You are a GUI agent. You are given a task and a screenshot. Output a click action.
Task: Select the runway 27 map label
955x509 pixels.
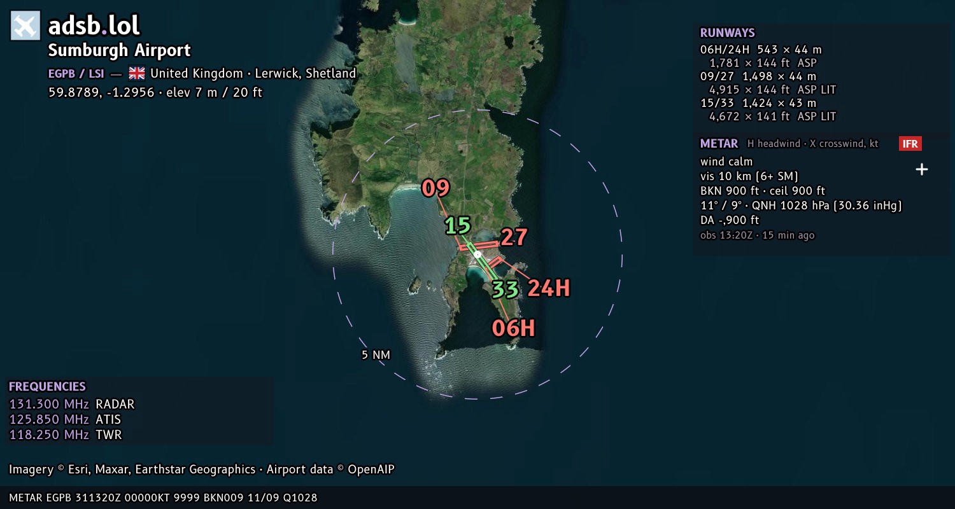tap(514, 237)
